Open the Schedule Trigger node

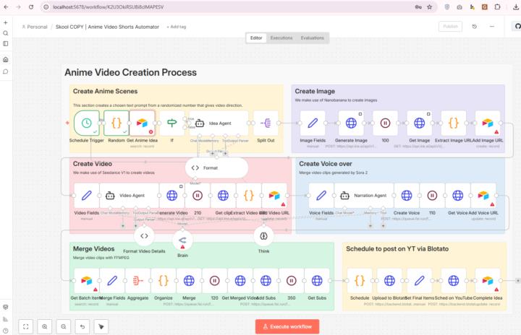point(86,123)
